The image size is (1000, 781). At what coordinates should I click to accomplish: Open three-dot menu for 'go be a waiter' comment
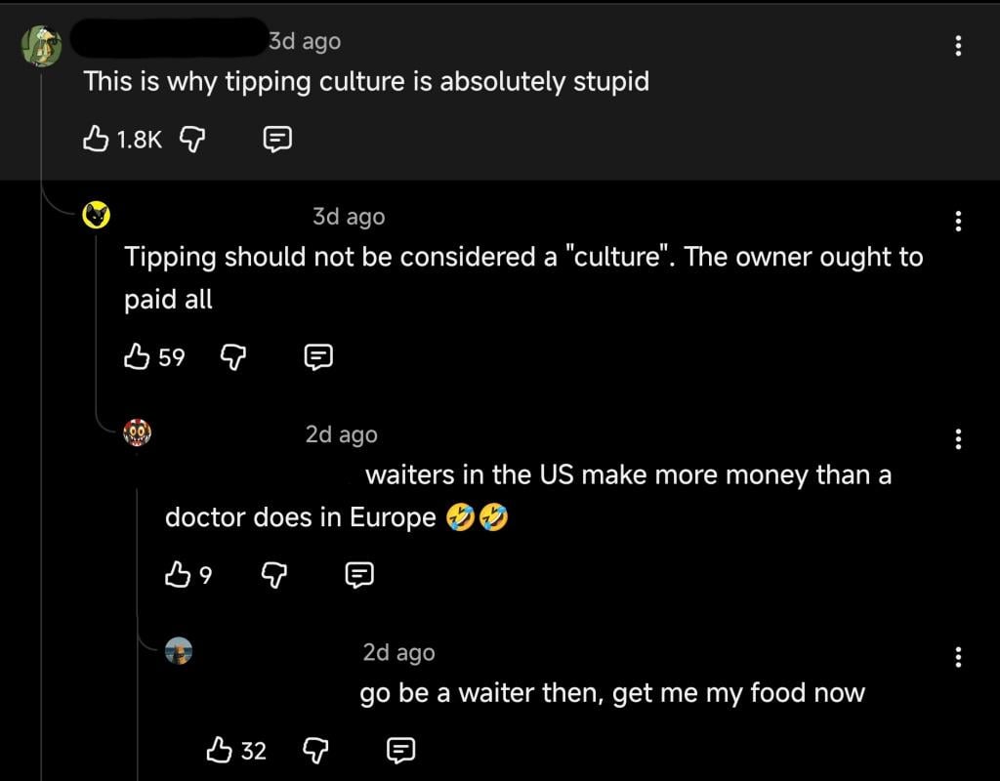(x=958, y=657)
